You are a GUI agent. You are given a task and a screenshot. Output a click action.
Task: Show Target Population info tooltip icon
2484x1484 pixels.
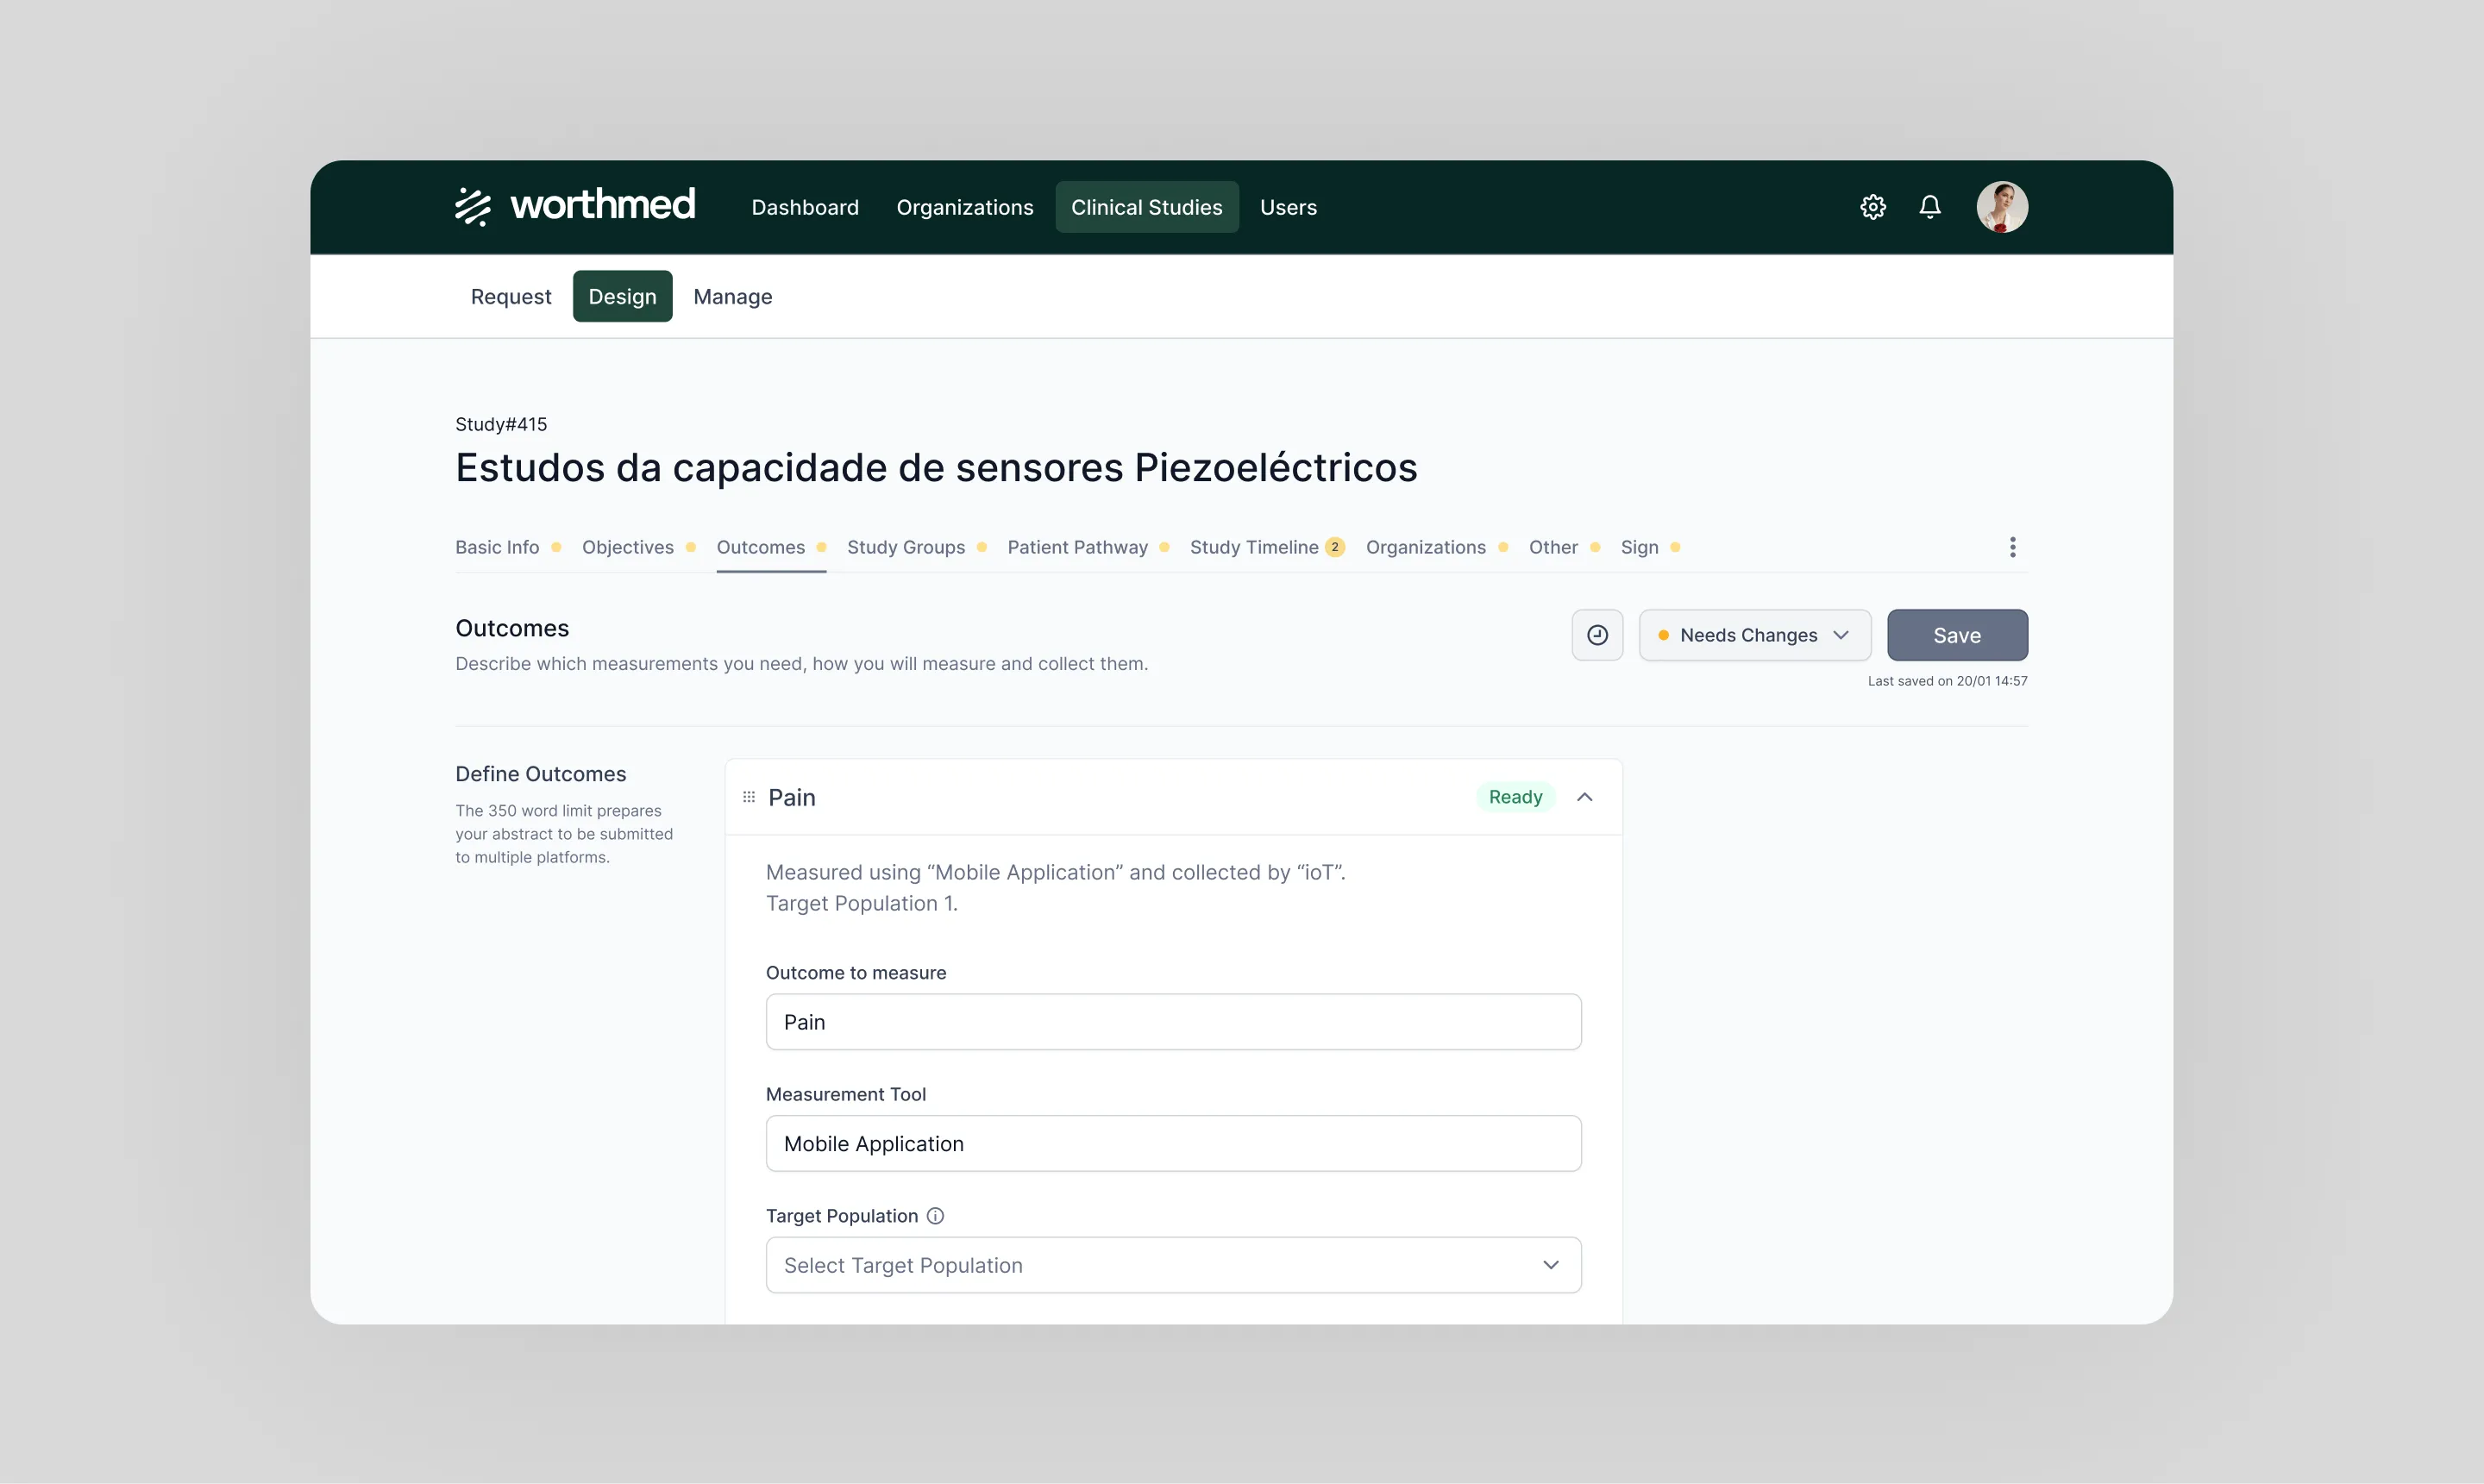[x=935, y=1216]
